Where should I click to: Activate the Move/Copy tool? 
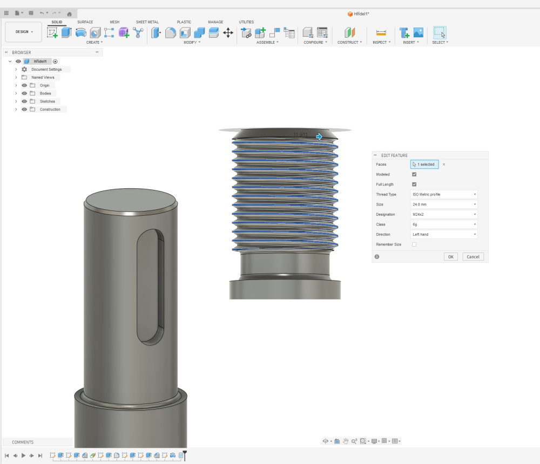[228, 33]
